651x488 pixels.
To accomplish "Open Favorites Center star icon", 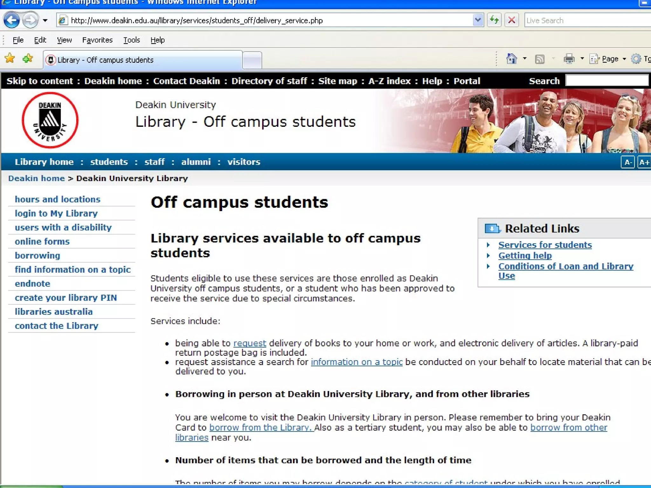I will point(10,58).
